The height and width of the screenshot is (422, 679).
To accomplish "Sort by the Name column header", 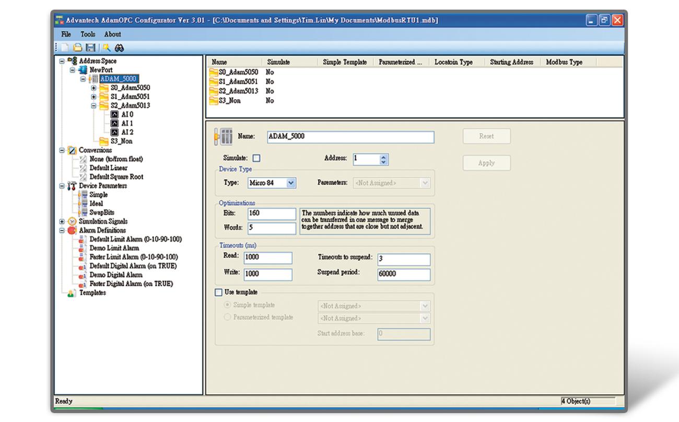I will [x=235, y=62].
